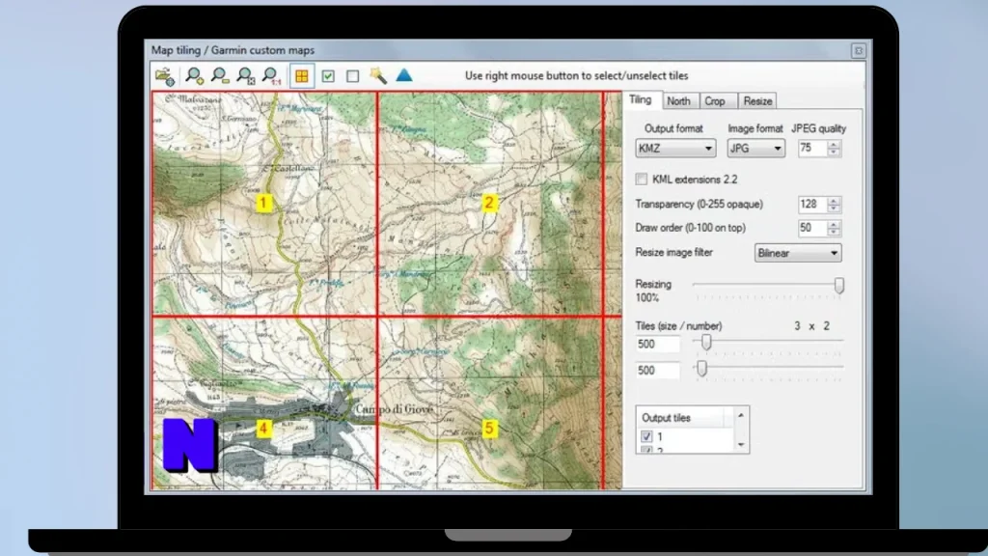Increase Draw order with up arrow
This screenshot has height=556, width=988.
coord(834,224)
